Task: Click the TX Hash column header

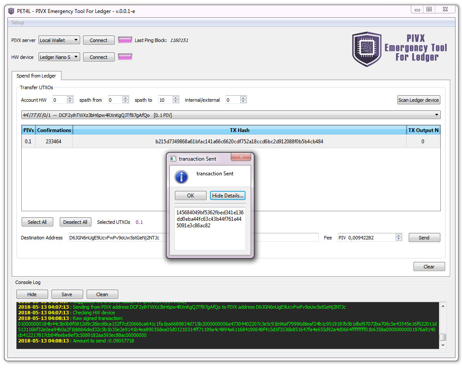Action: point(239,130)
